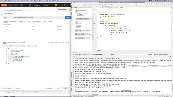Open Find and Replace in Postman footer
This screenshot has width=173, height=97.
pyautogui.click(x=6, y=88)
